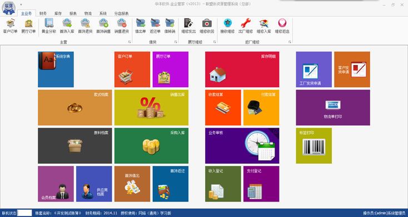Switch to the 物流 ribbon tab
Image resolution: width=408 pixels, height=217 pixels.
click(88, 13)
